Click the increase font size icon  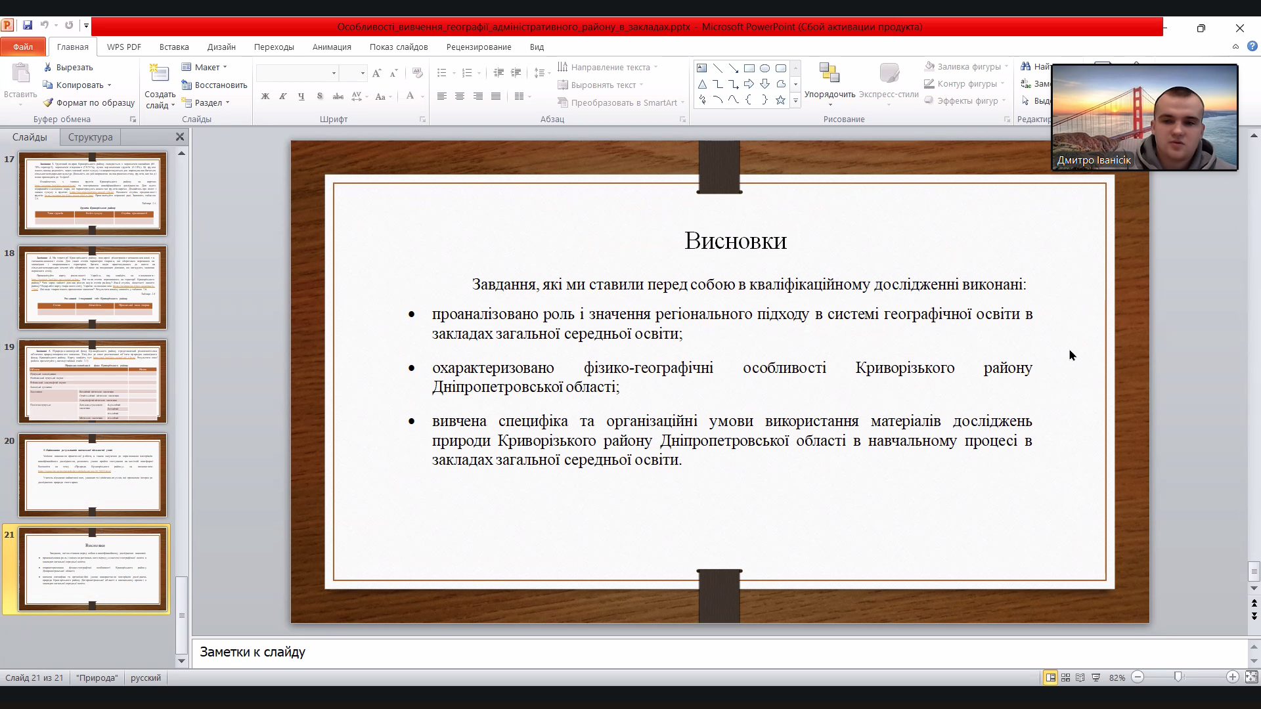[376, 74]
